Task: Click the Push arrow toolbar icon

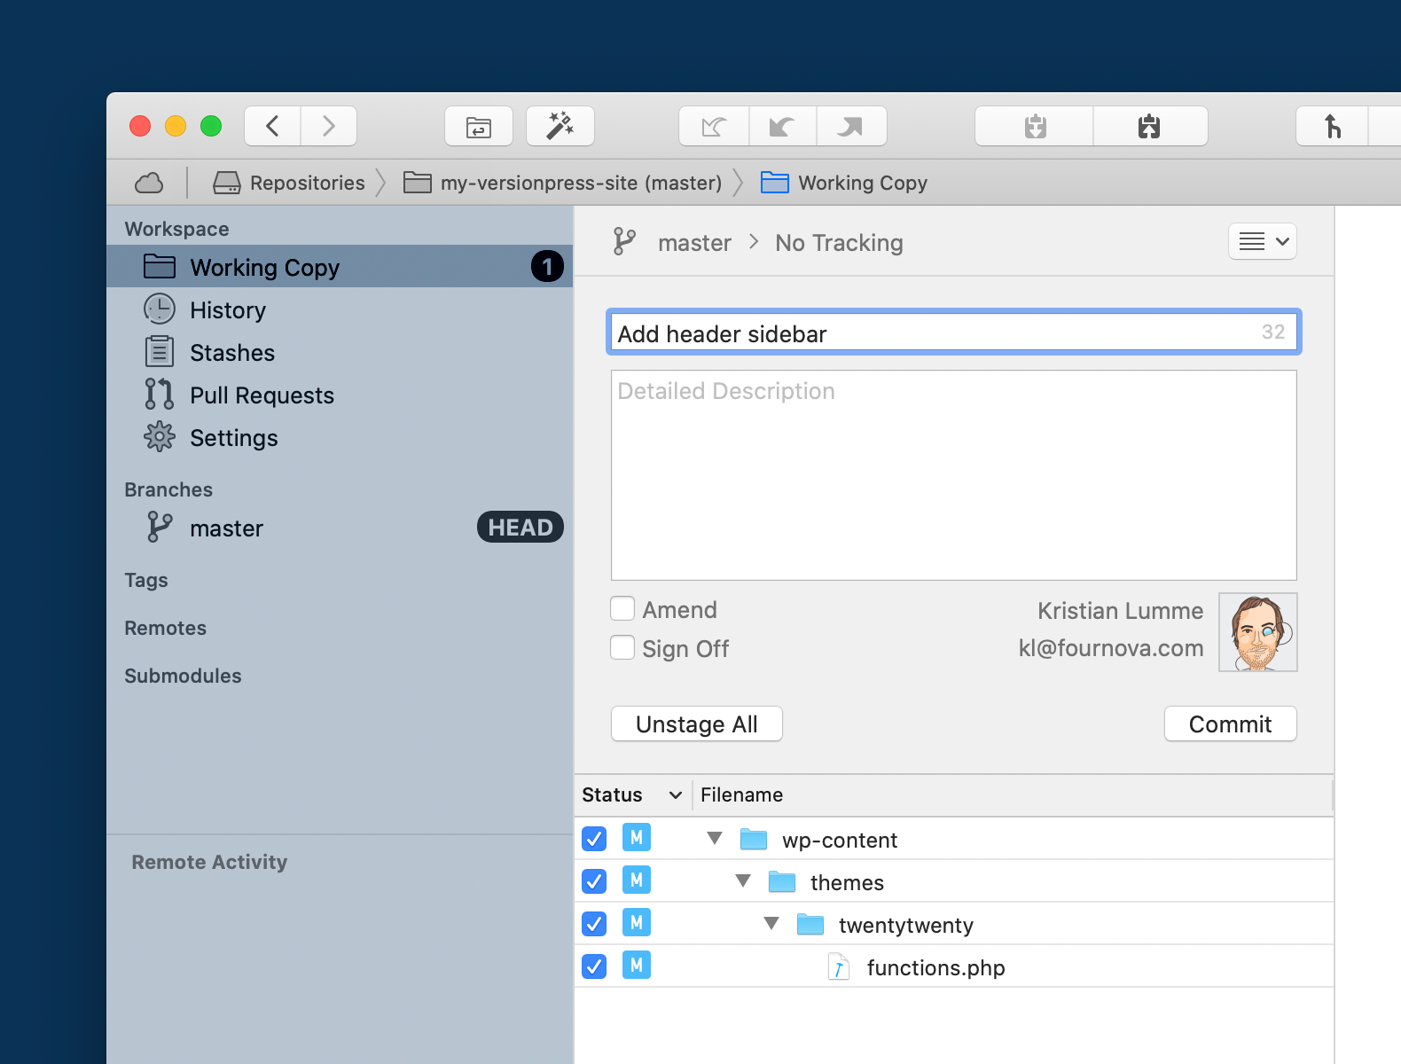Action: pyautogui.click(x=850, y=126)
